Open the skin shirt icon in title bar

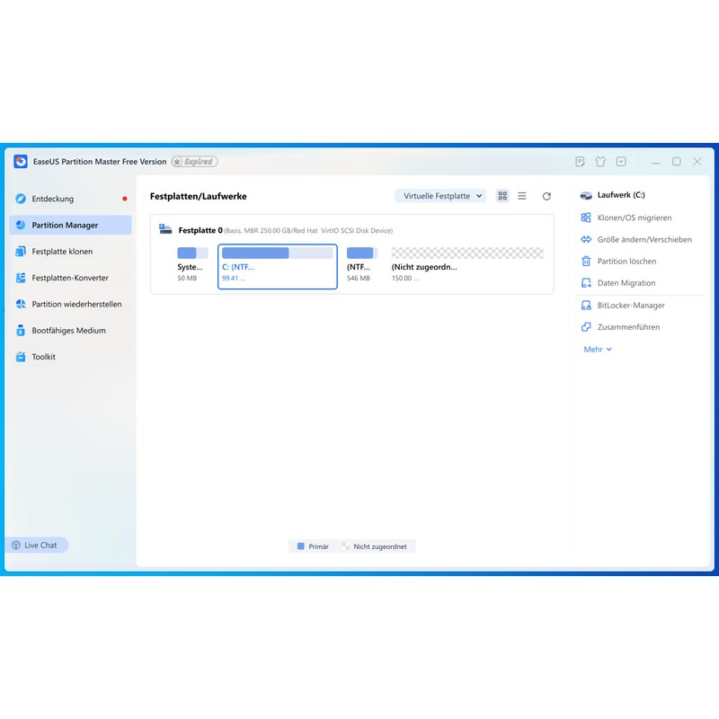coord(601,162)
